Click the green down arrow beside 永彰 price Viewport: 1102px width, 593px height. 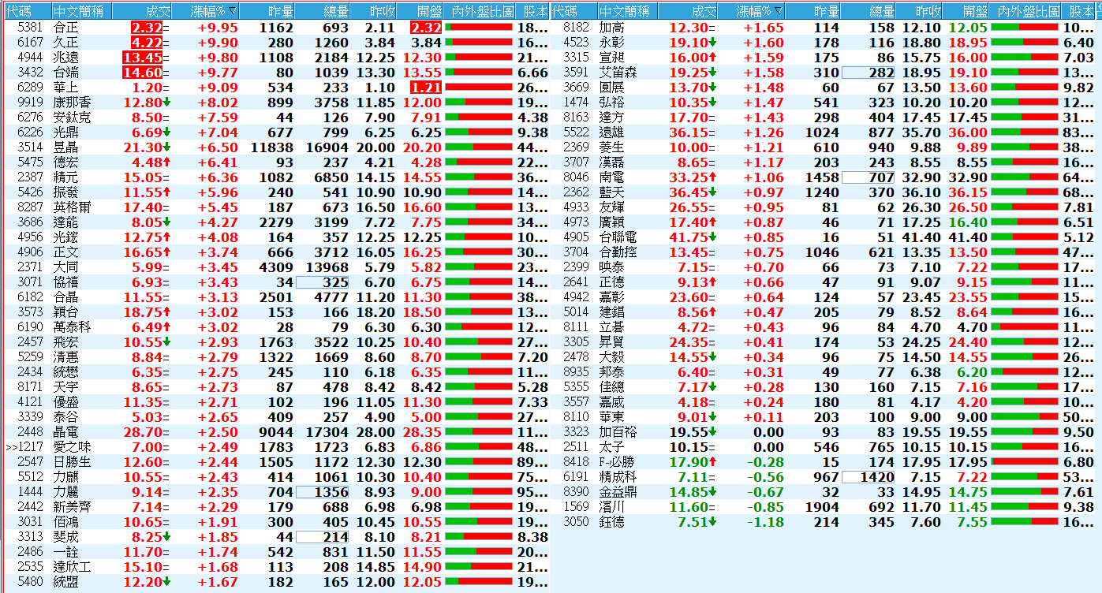[713, 43]
